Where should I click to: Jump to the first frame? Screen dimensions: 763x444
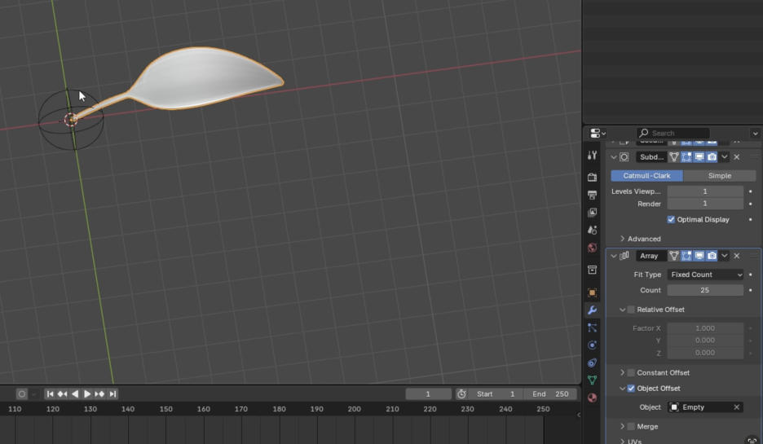[x=50, y=394]
